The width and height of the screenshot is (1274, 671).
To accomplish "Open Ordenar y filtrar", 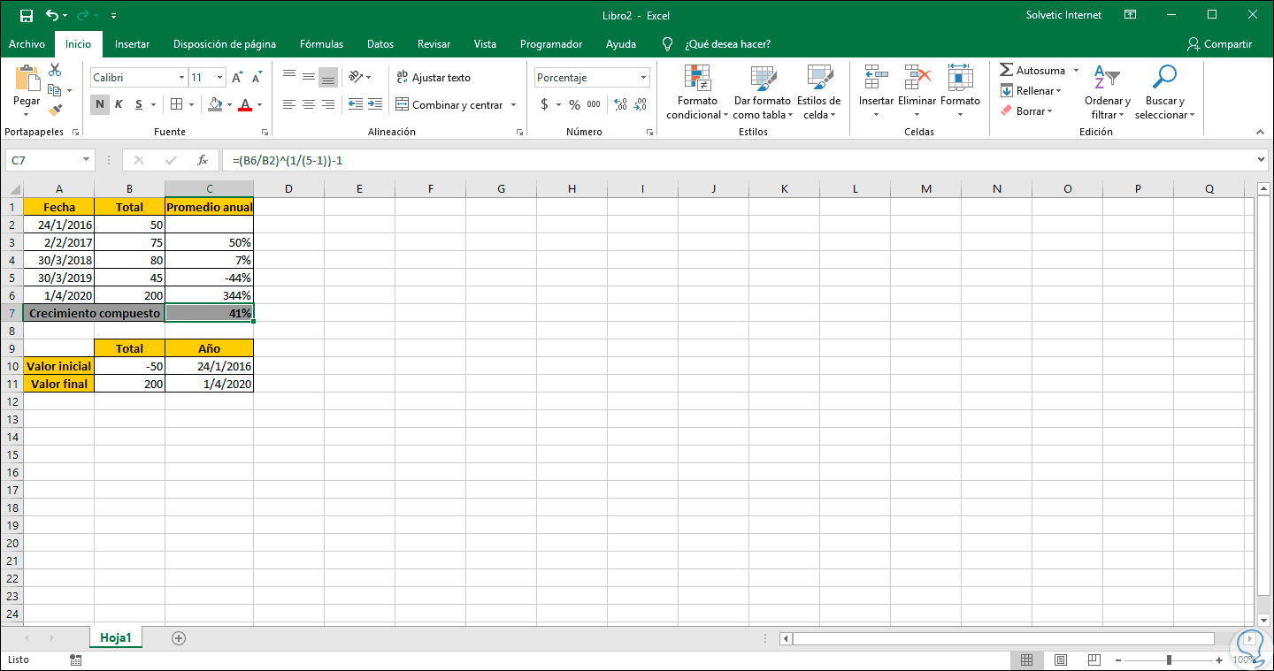I will pyautogui.click(x=1108, y=92).
